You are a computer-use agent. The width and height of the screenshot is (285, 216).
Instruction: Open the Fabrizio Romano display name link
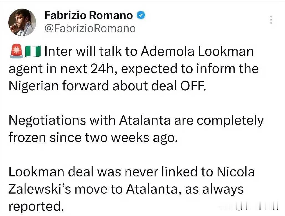(x=89, y=15)
